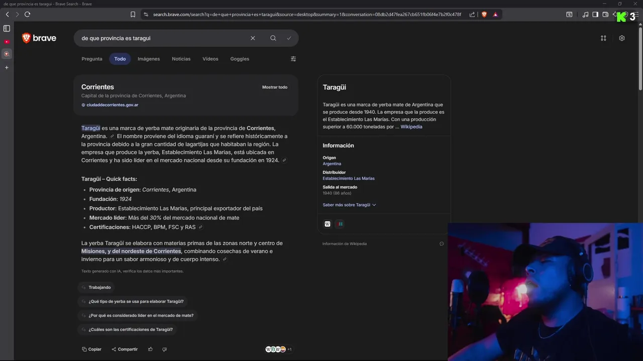This screenshot has height=361, width=643.
Task: Ask what type of yerba is used
Action: point(133,301)
